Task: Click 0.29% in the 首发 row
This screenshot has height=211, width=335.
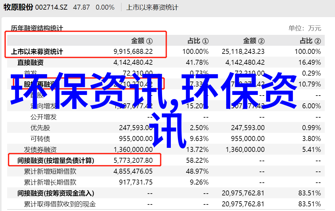Action: 311,73
